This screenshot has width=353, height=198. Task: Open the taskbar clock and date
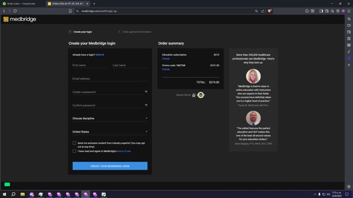click(x=337, y=194)
